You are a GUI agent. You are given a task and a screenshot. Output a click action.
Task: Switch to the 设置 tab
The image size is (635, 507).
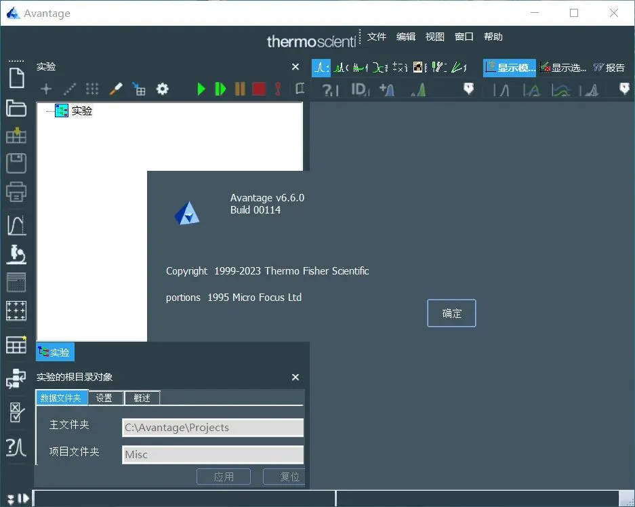tap(105, 398)
